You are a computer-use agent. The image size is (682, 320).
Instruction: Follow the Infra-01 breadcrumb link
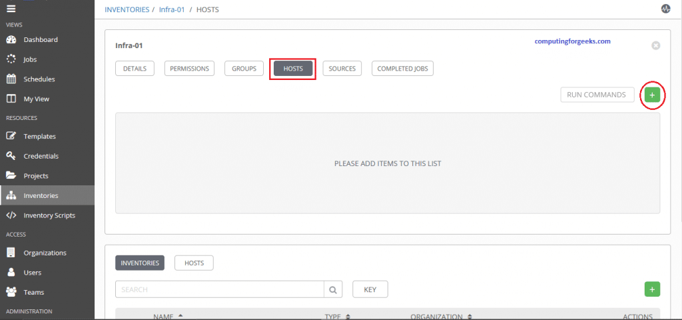click(172, 9)
